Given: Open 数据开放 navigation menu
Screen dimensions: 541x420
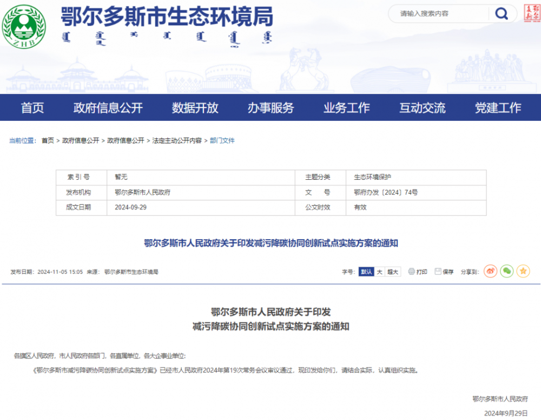Looking at the screenshot, I should (x=195, y=107).
